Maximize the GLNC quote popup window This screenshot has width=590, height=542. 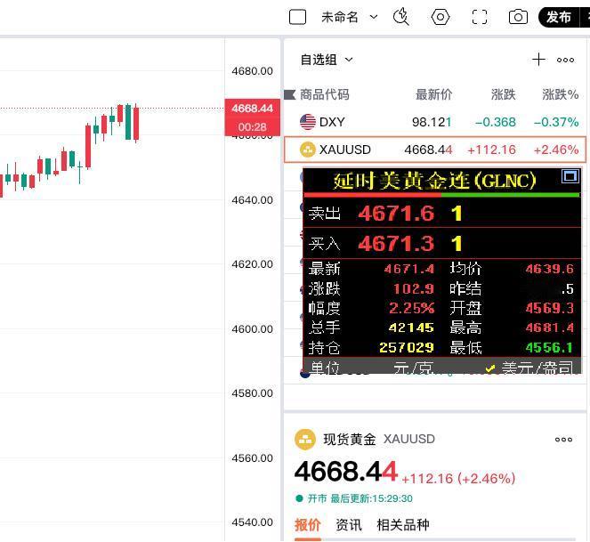570,176
